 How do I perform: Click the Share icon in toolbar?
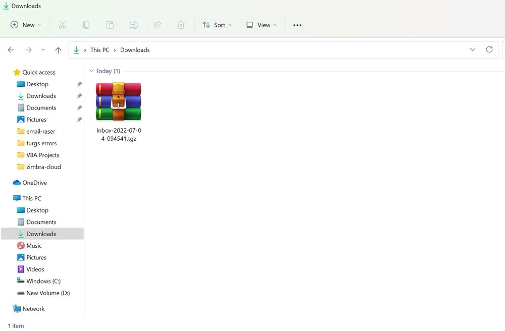tap(157, 25)
